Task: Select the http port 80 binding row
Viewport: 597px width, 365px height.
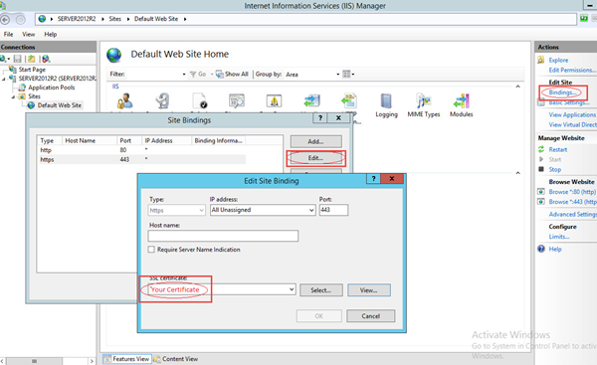Action: [142, 150]
